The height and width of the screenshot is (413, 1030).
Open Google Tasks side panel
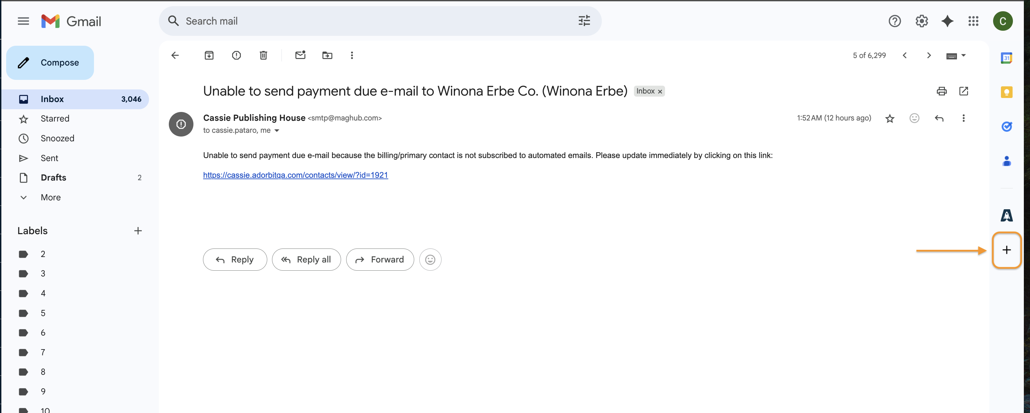1006,127
